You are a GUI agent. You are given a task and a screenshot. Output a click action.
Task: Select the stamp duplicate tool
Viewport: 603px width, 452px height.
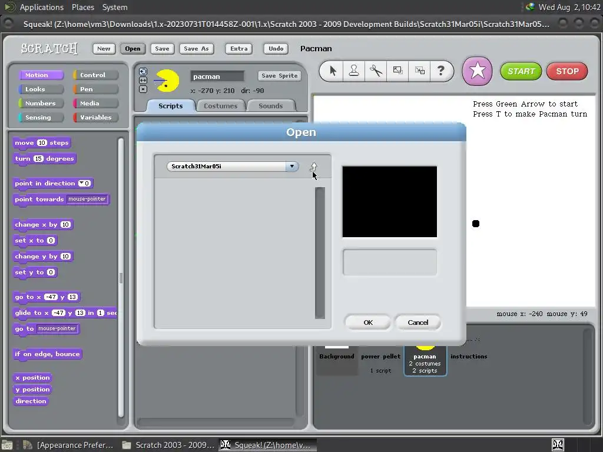(x=354, y=71)
